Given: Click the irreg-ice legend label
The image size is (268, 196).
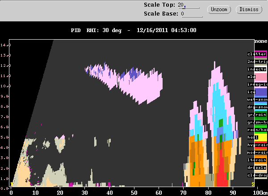Looking at the screenshot, I should 257,84.
